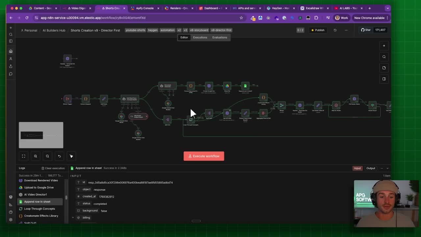Show the Output view in logs
Image resolution: width=421 pixels, height=237 pixels.
click(371, 168)
